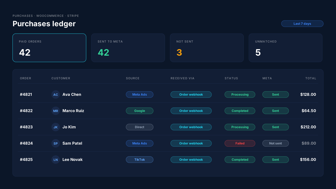Click the TOTAL column header

click(x=311, y=78)
